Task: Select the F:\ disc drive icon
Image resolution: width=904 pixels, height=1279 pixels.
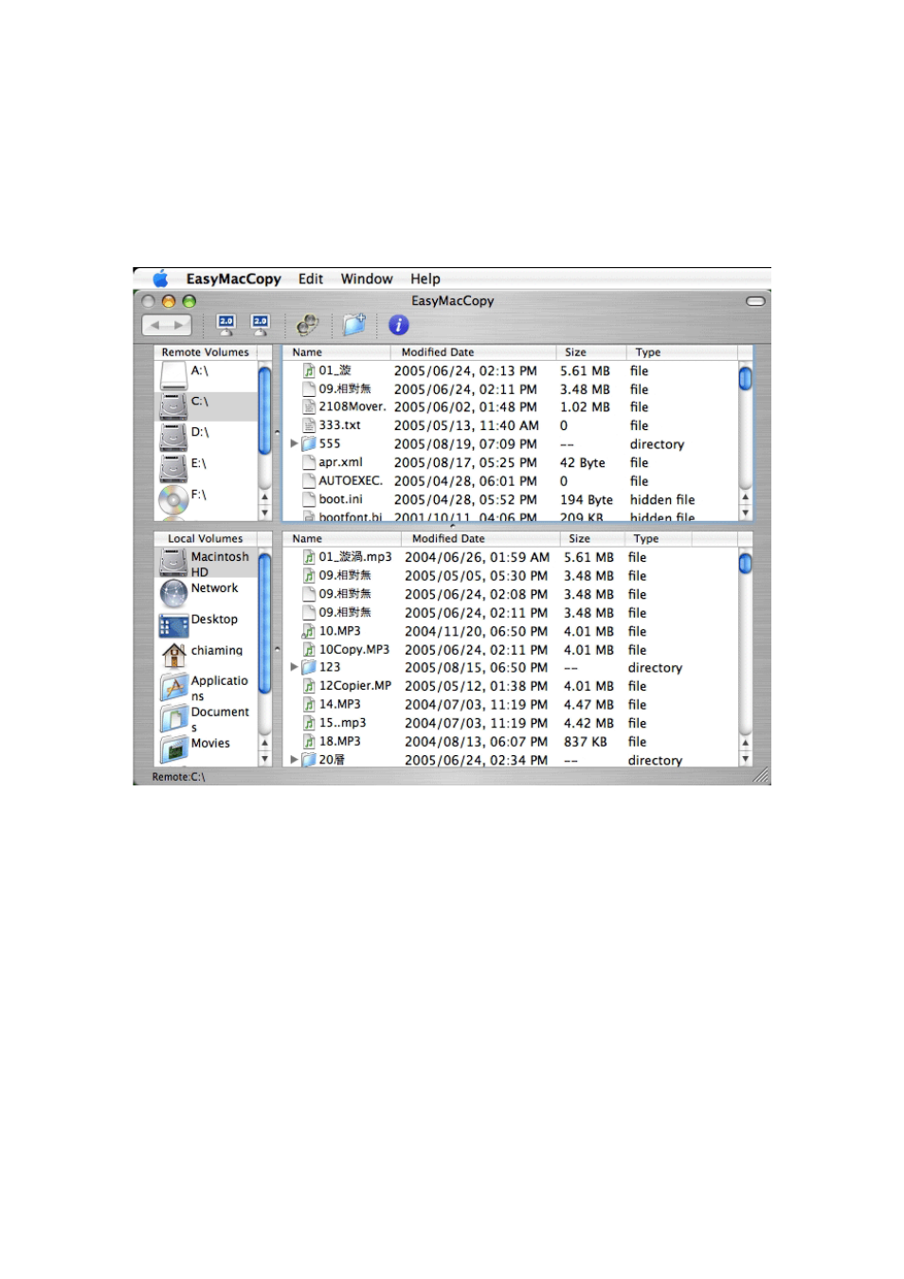Action: coord(173,498)
